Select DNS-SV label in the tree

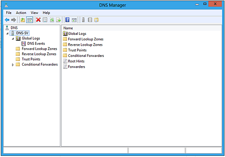click(22, 33)
